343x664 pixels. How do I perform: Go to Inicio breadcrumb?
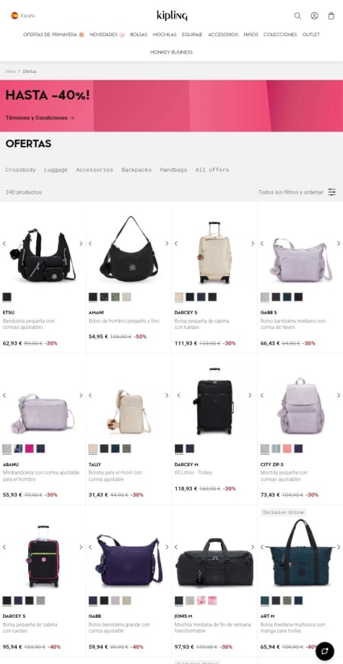tap(11, 71)
